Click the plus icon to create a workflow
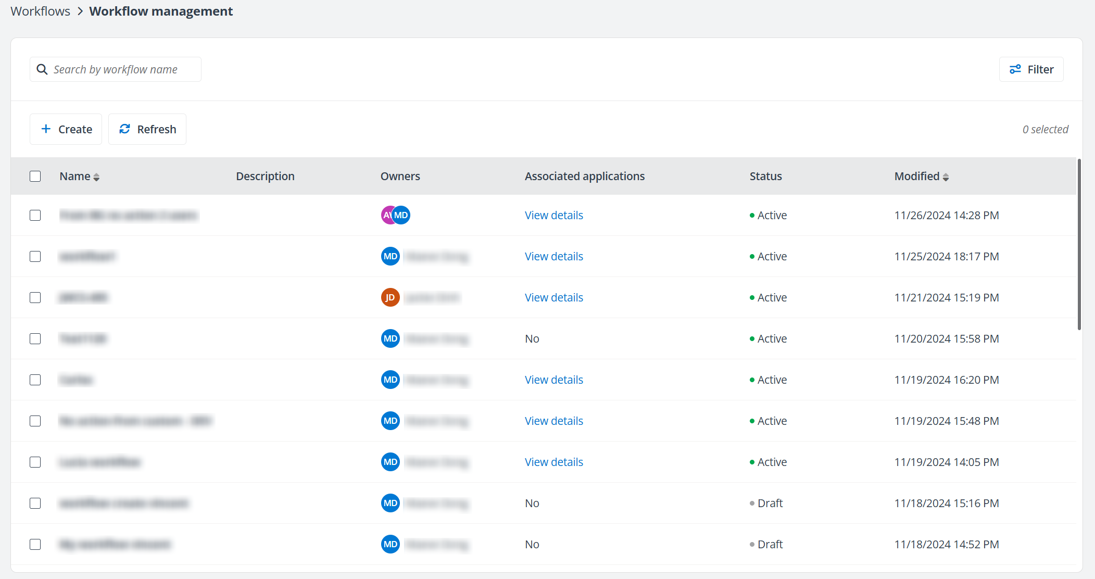1095x579 pixels. coord(46,129)
